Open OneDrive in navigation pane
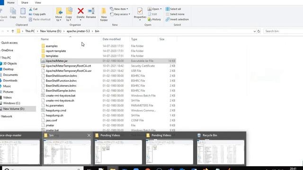 click(x=7, y=51)
